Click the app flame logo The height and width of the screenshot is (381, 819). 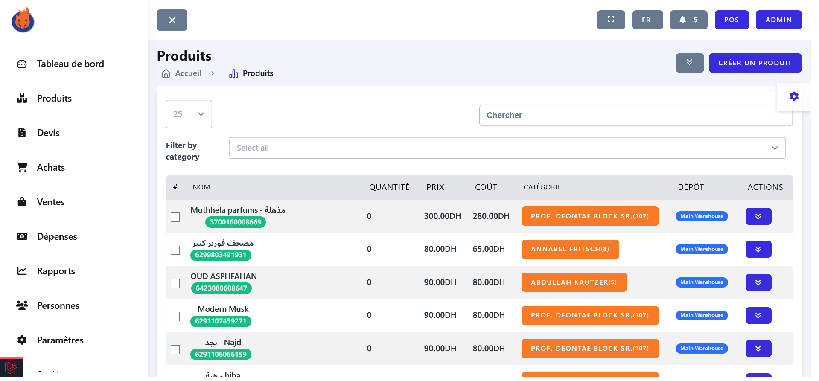(23, 20)
